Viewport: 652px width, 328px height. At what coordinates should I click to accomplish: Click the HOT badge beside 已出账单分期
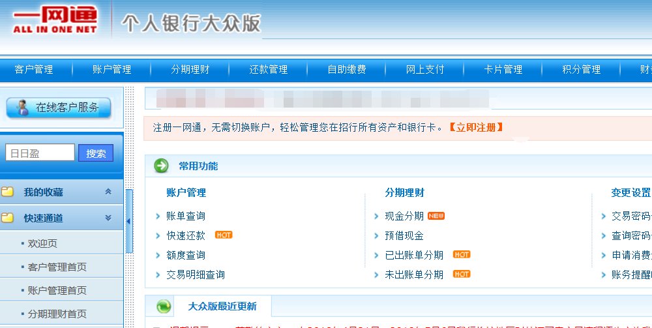tap(462, 254)
